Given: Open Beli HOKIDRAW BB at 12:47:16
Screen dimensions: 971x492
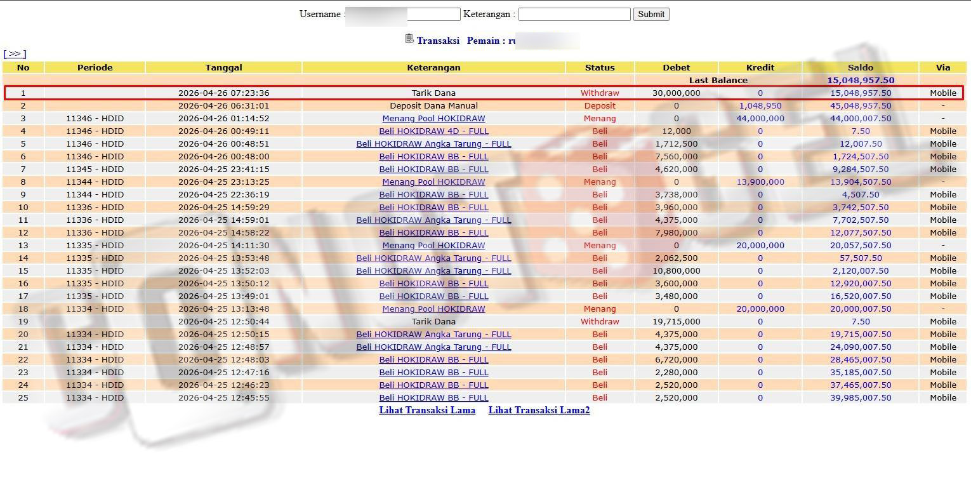Looking at the screenshot, I should (433, 373).
